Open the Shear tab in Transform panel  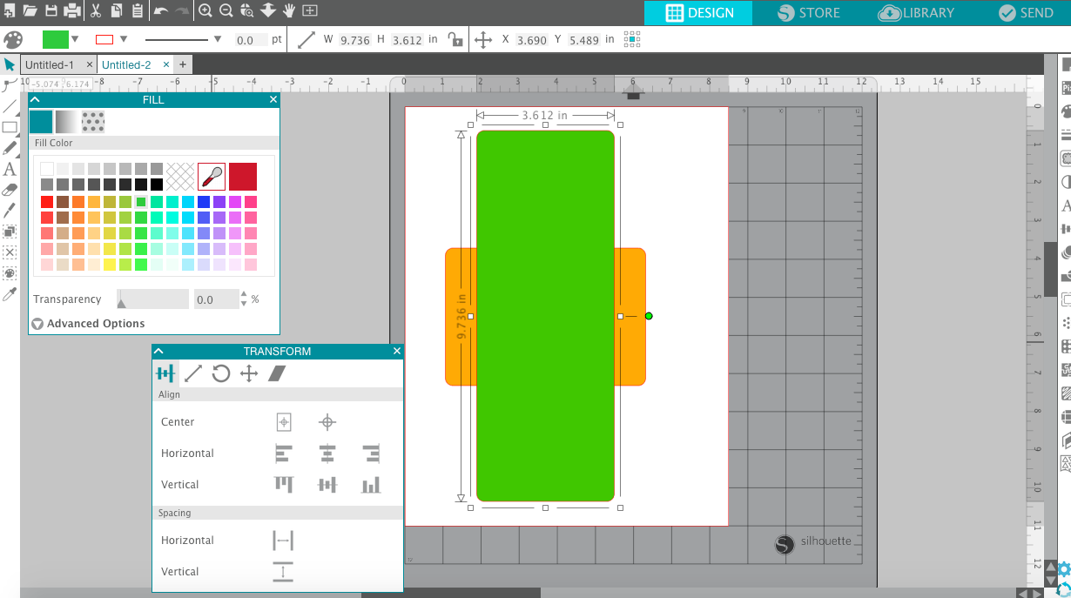277,373
